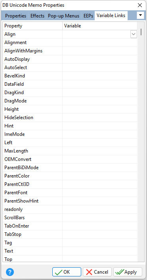
Task: Select the Variable cell for Text
Action: pyautogui.click(x=100, y=251)
